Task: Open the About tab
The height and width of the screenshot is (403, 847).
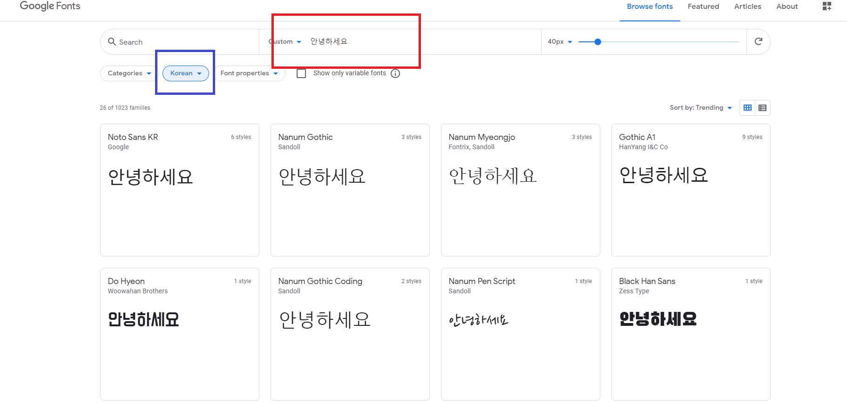Action: tap(787, 7)
